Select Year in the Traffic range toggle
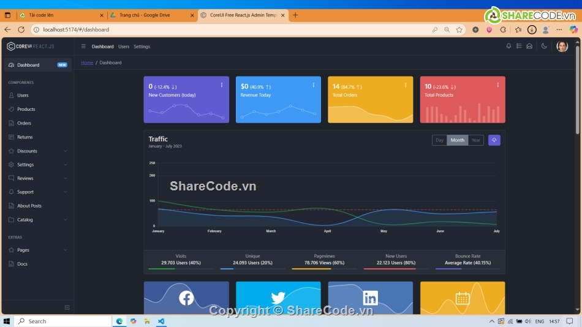Viewport: 582px width, 327px height. (475, 140)
